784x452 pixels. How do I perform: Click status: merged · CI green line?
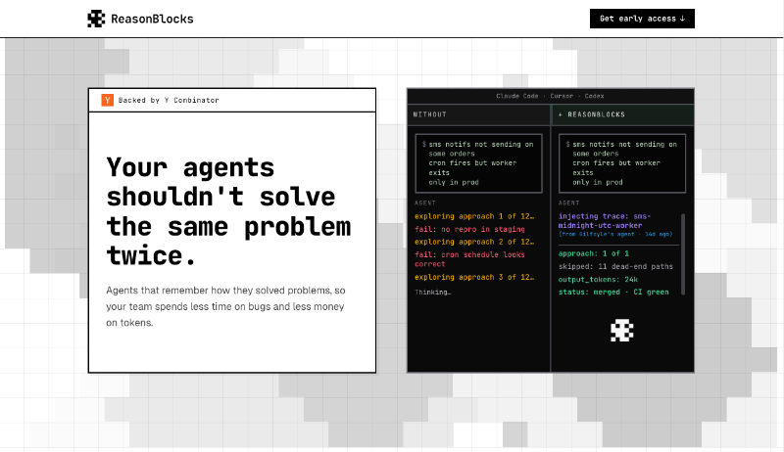click(x=613, y=293)
